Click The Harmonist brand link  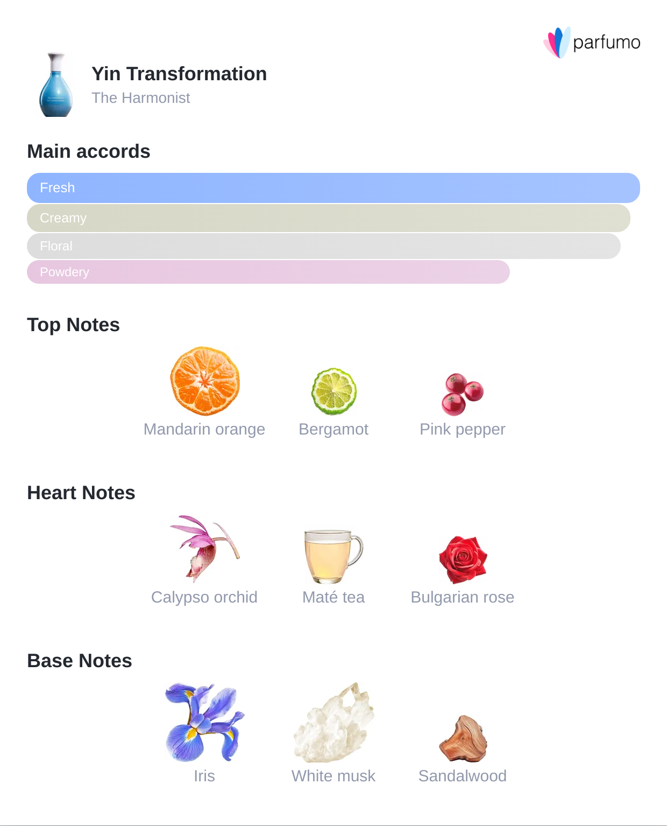tap(140, 98)
